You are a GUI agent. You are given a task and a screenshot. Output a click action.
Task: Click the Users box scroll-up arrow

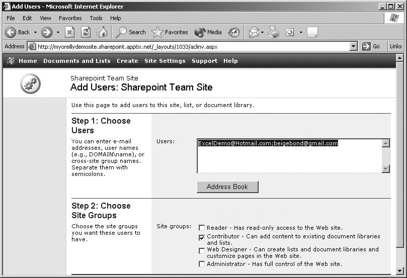386,143
